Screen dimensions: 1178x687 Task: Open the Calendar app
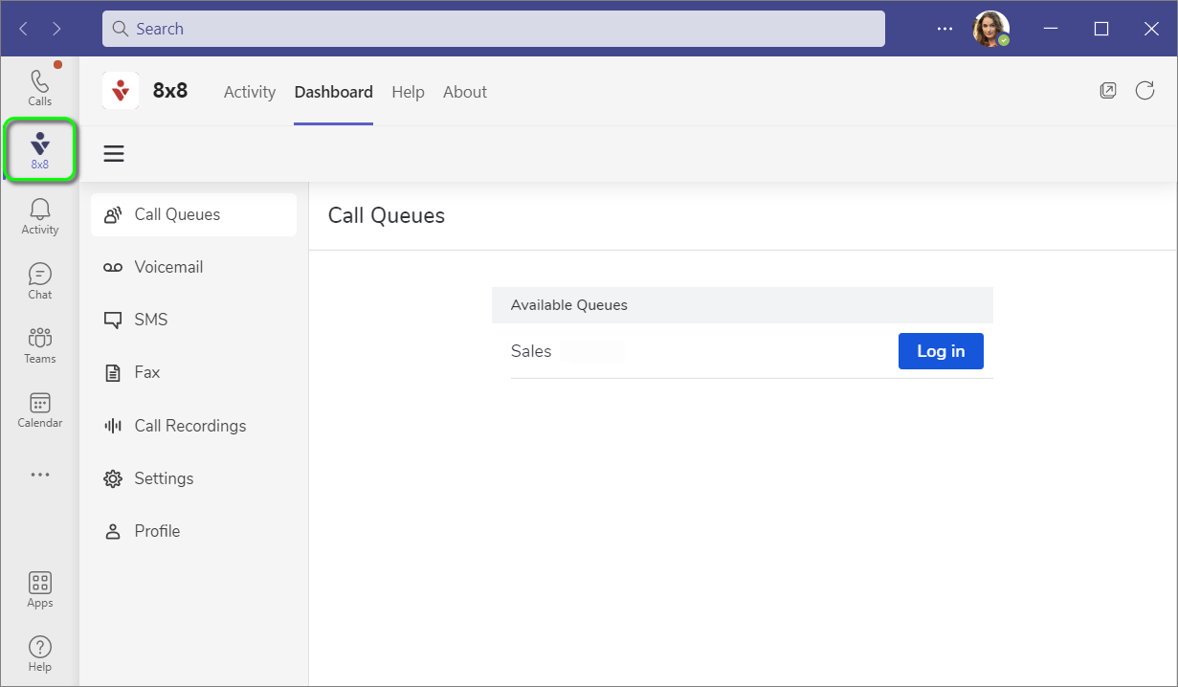pos(39,410)
